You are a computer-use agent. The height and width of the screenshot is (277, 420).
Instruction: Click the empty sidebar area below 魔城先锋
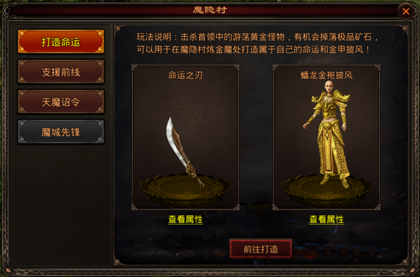[x=61, y=205]
